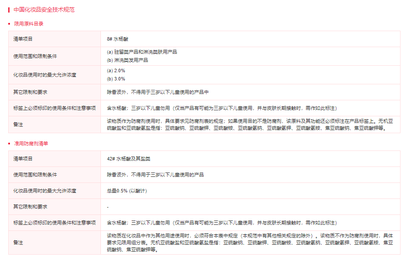Click the 8# 水杨酸 list item entry

tap(118, 38)
